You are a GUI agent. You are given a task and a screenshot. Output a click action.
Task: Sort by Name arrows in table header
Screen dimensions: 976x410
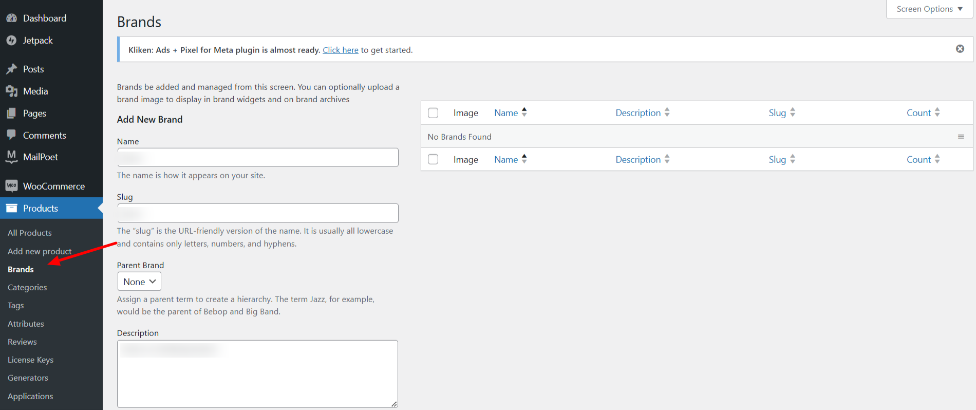coord(524,112)
